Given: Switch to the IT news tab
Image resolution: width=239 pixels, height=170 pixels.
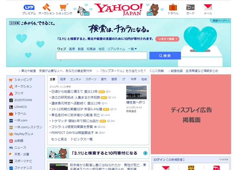Looking at the screenshot, I should tap(124, 79).
